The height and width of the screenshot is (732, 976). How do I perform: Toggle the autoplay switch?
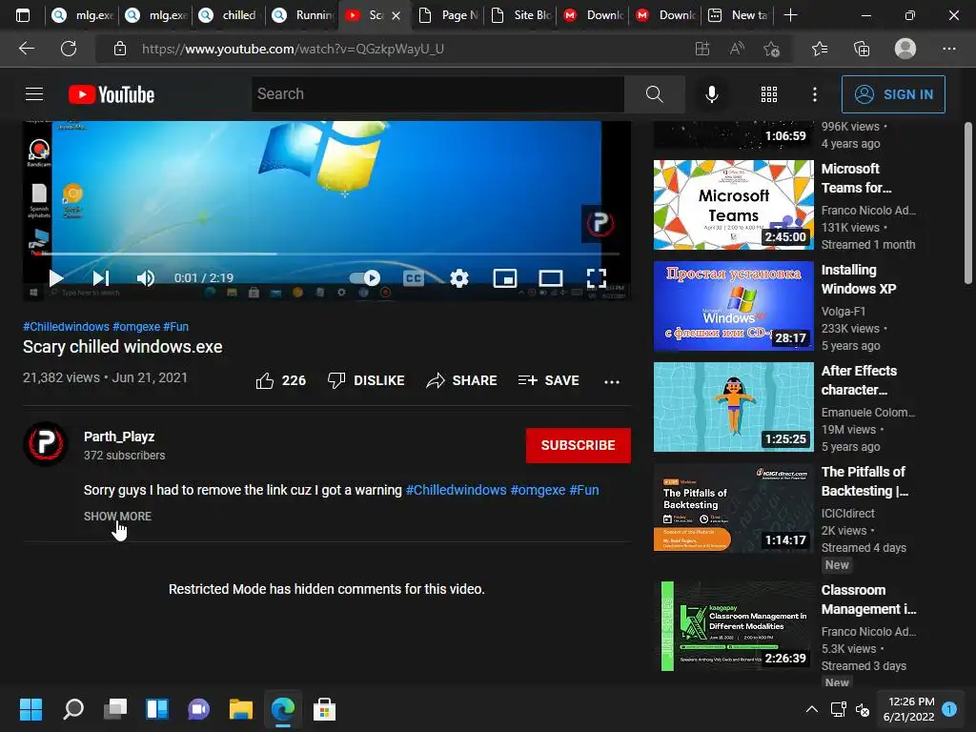point(365,277)
